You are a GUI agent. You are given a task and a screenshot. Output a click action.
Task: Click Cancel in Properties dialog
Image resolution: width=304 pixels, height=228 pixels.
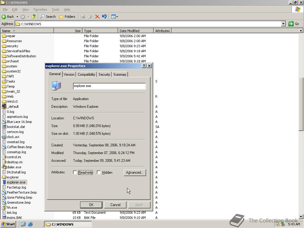pos(115,205)
